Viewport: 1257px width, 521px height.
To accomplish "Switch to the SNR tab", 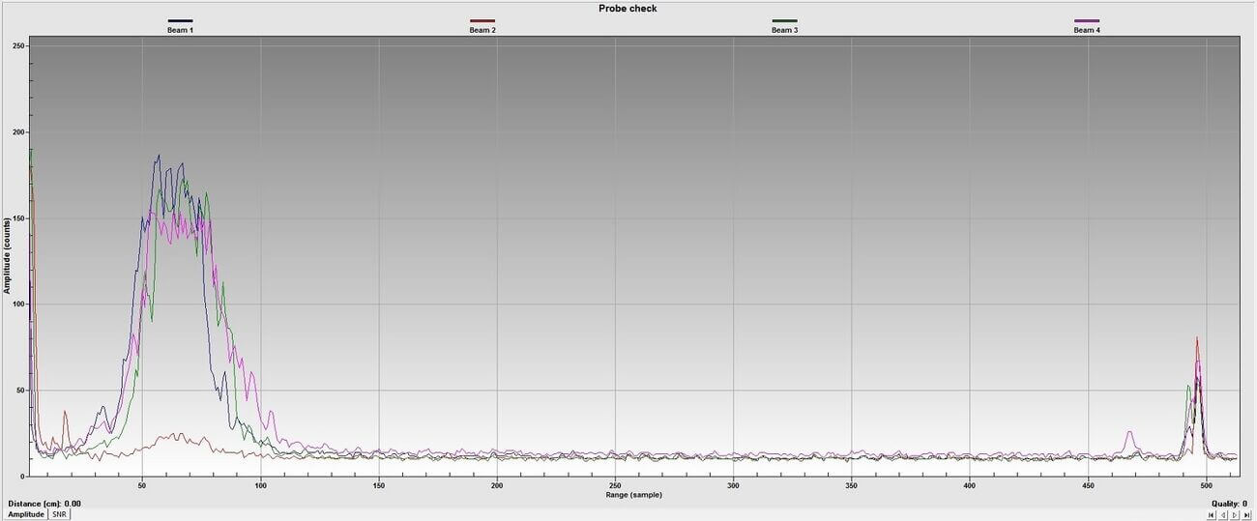I will [59, 514].
